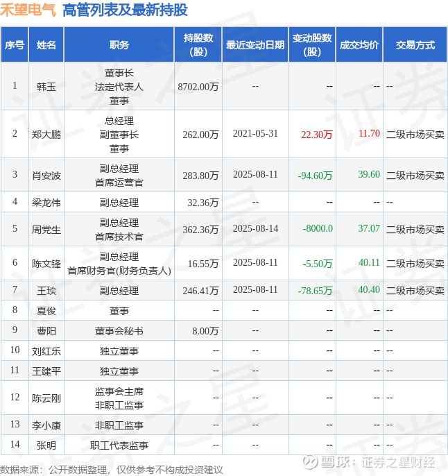Click 二级市场买卖 in 郑大鹏 row
This screenshot has height=476, width=448.
point(415,135)
